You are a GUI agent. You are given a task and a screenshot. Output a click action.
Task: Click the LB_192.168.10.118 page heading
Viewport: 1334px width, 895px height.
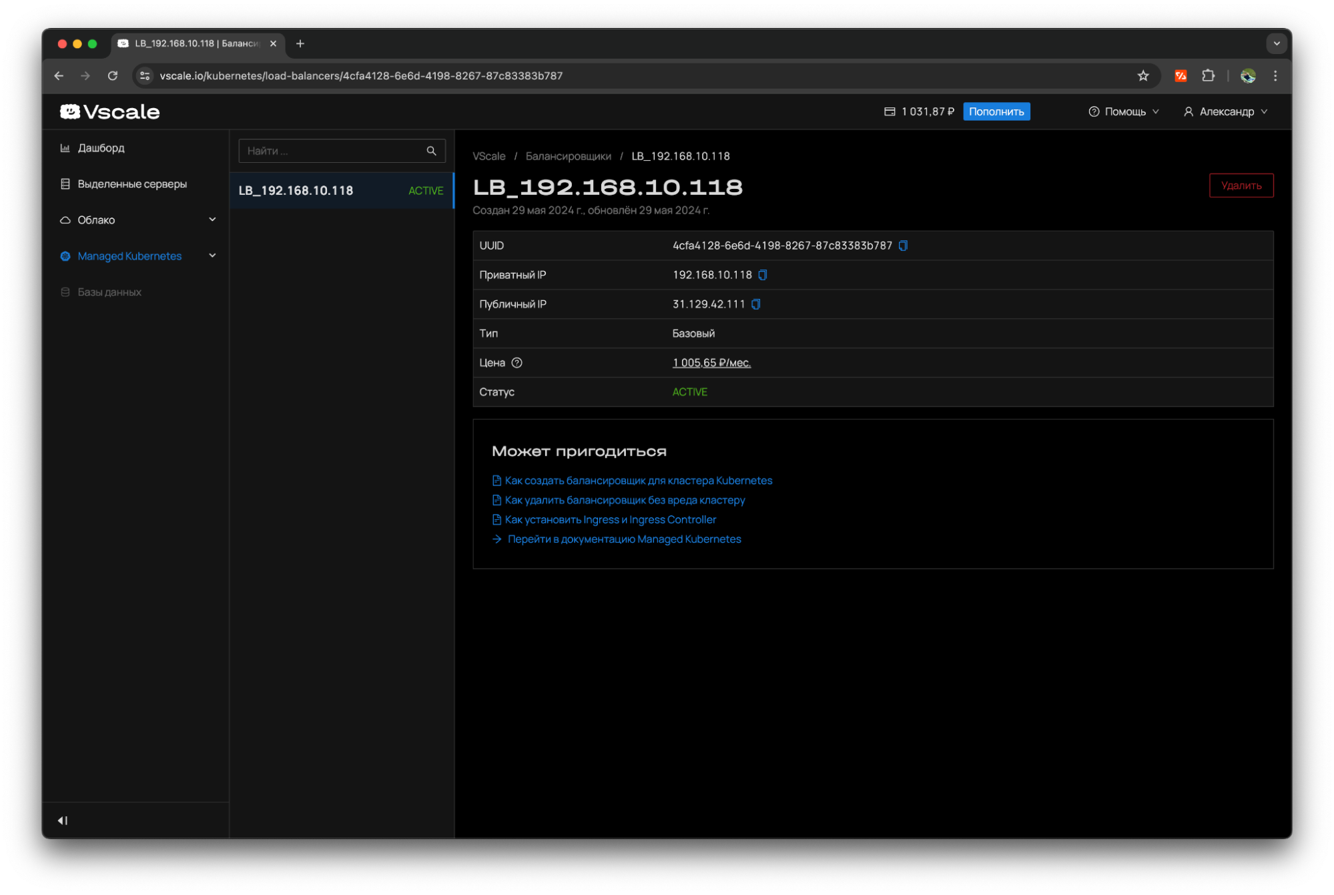[607, 188]
